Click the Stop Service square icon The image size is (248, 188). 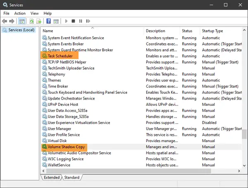point(73,21)
